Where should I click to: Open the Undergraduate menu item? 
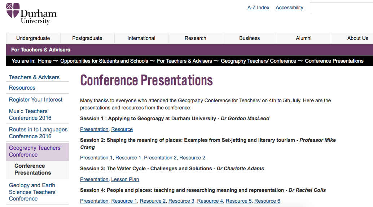tap(33, 38)
